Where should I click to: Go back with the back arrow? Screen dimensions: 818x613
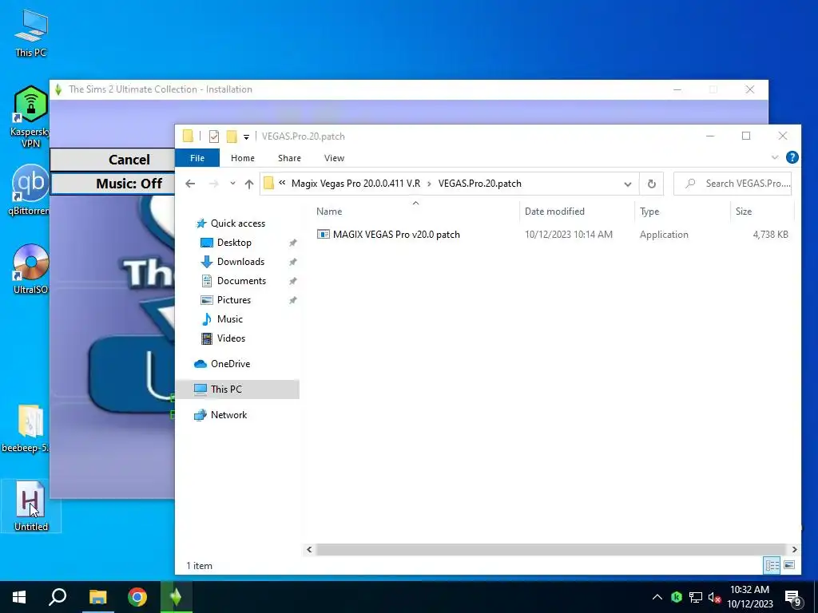tap(190, 184)
